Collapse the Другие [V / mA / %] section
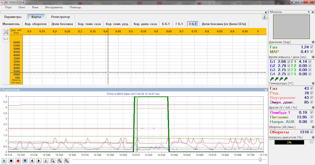Image resolution: width=315 pixels, height=165 pixels. 313,107
